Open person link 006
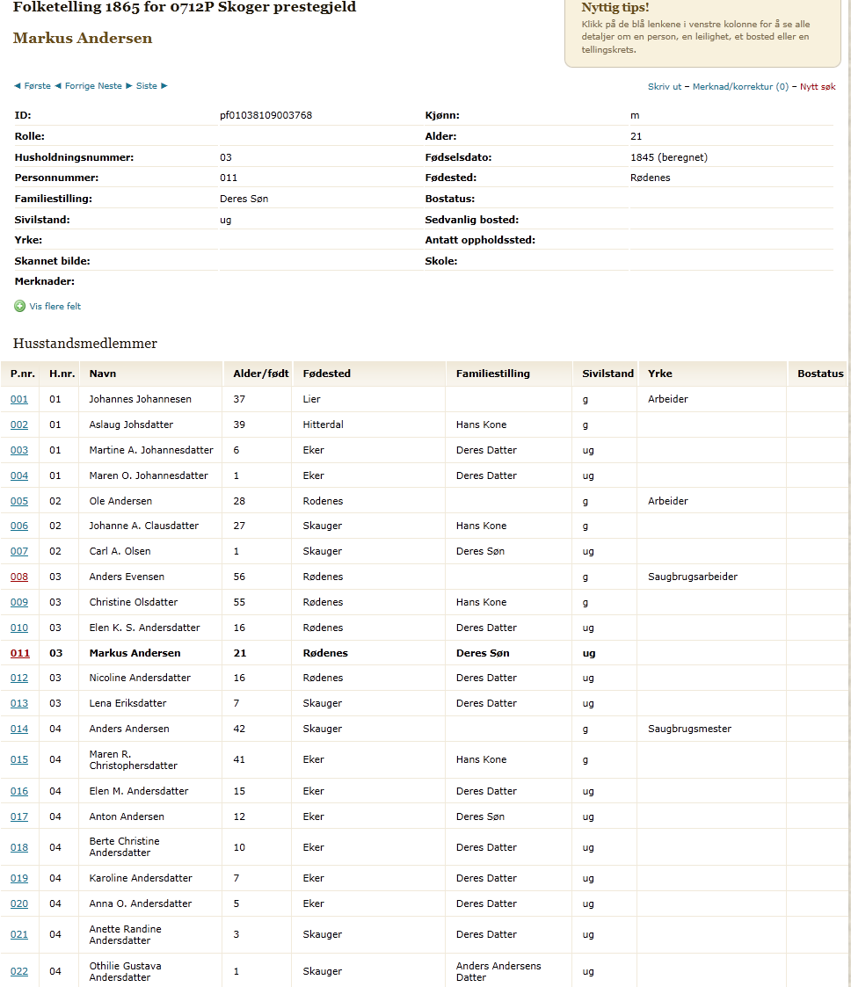This screenshot has height=987, width=851. click(19, 526)
